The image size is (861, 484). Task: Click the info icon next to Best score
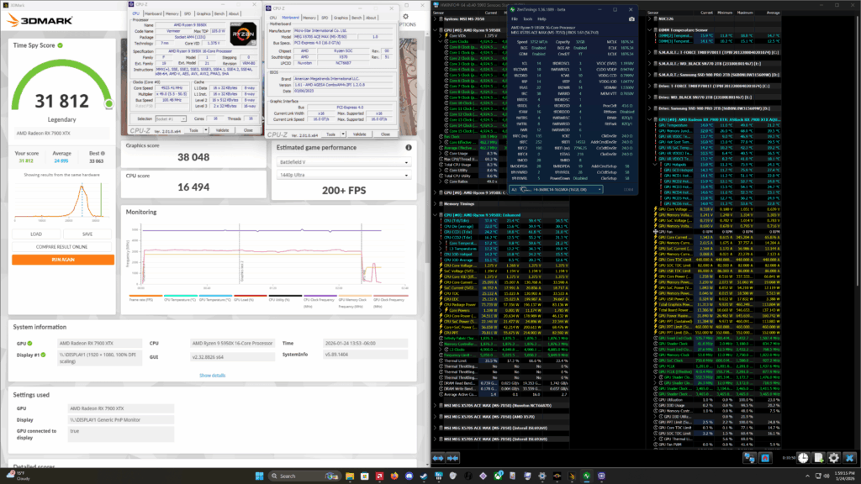[x=103, y=154]
